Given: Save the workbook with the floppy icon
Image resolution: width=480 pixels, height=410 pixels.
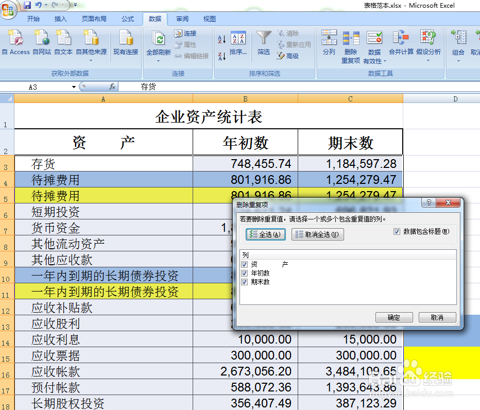Looking at the screenshot, I should click(x=27, y=5).
